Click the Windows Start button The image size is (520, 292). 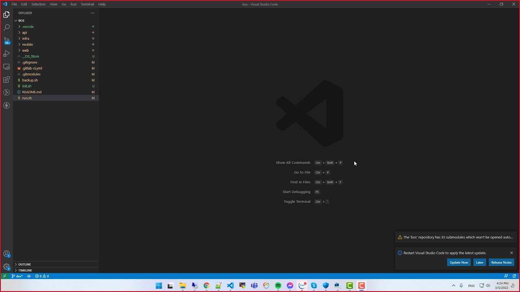[159, 286]
